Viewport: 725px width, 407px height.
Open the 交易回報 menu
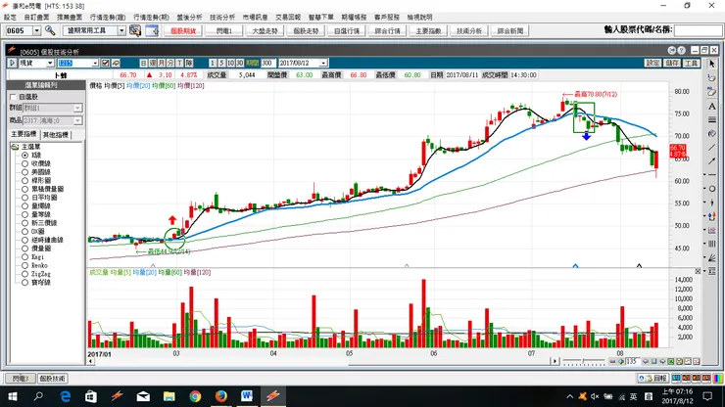288,17
